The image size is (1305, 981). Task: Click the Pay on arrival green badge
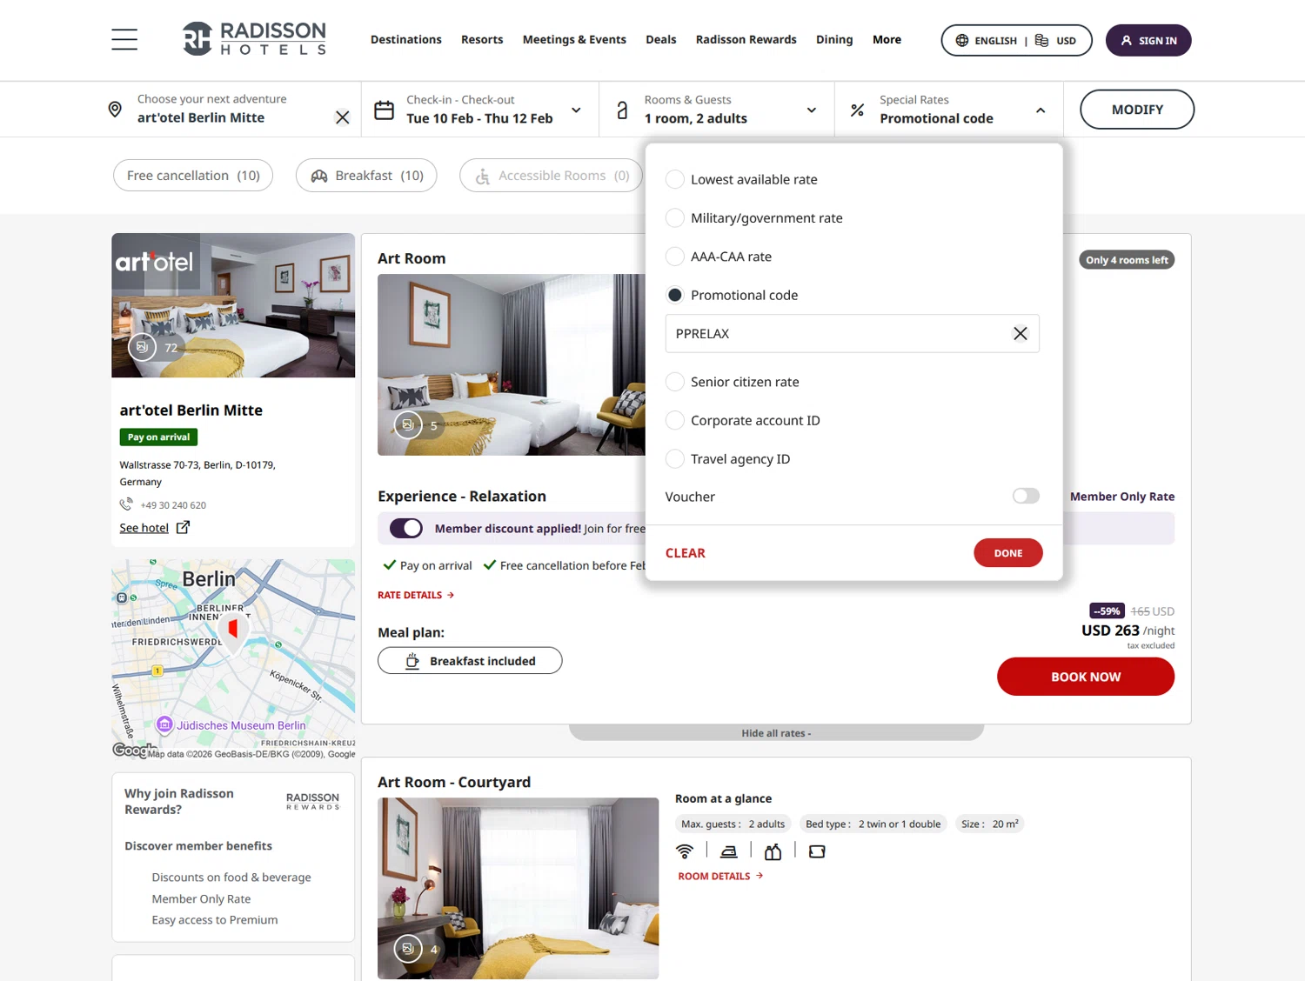158,437
